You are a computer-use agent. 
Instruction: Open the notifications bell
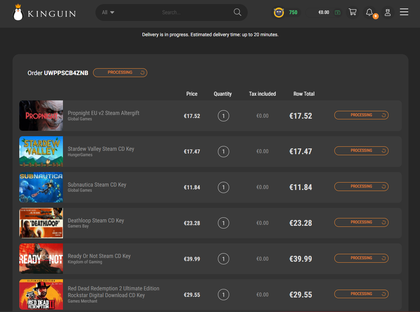click(370, 13)
